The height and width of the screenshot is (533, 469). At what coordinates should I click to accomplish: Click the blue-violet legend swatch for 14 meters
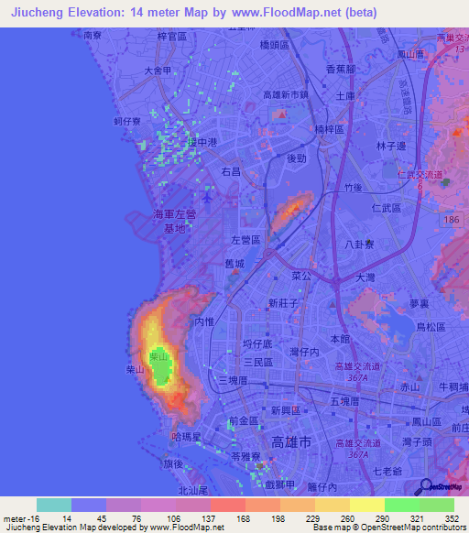(89, 505)
